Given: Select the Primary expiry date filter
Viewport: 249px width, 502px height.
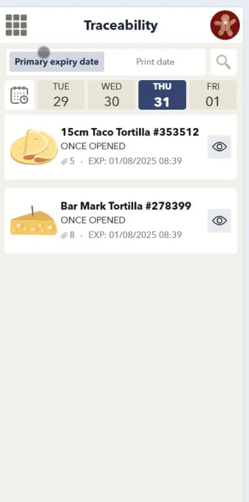Looking at the screenshot, I should tap(56, 62).
